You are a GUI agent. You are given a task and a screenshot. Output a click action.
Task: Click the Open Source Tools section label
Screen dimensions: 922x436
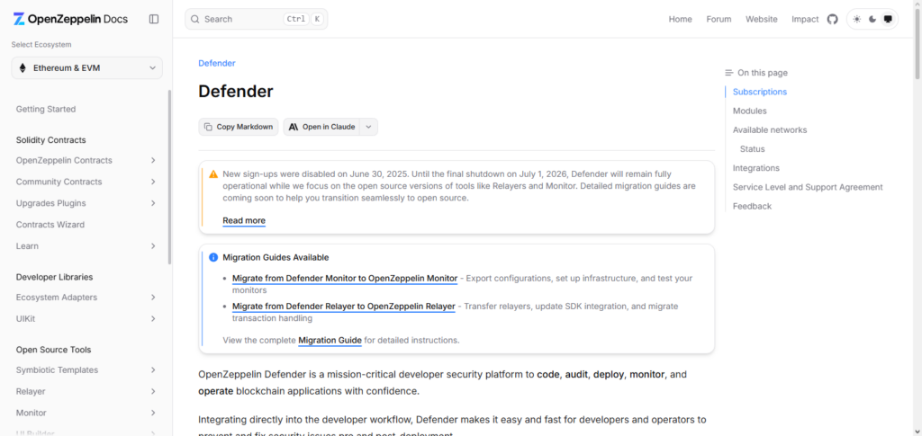point(53,350)
